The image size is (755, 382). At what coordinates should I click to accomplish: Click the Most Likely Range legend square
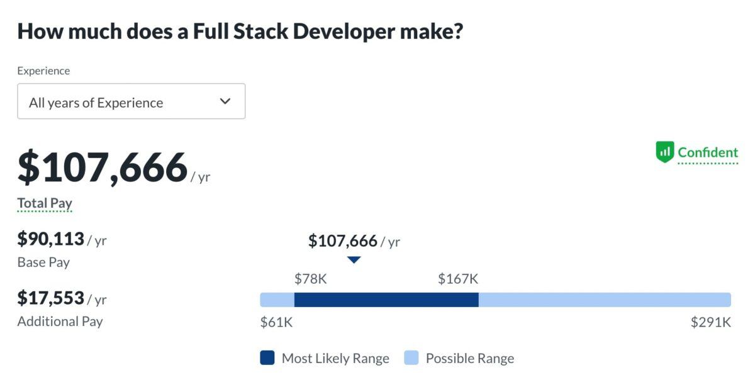pos(267,358)
